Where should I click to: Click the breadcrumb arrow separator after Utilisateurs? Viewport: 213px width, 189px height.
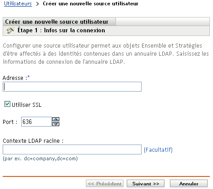(37, 4)
